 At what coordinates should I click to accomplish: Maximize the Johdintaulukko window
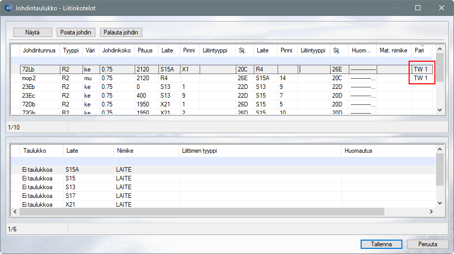(x=418, y=8)
